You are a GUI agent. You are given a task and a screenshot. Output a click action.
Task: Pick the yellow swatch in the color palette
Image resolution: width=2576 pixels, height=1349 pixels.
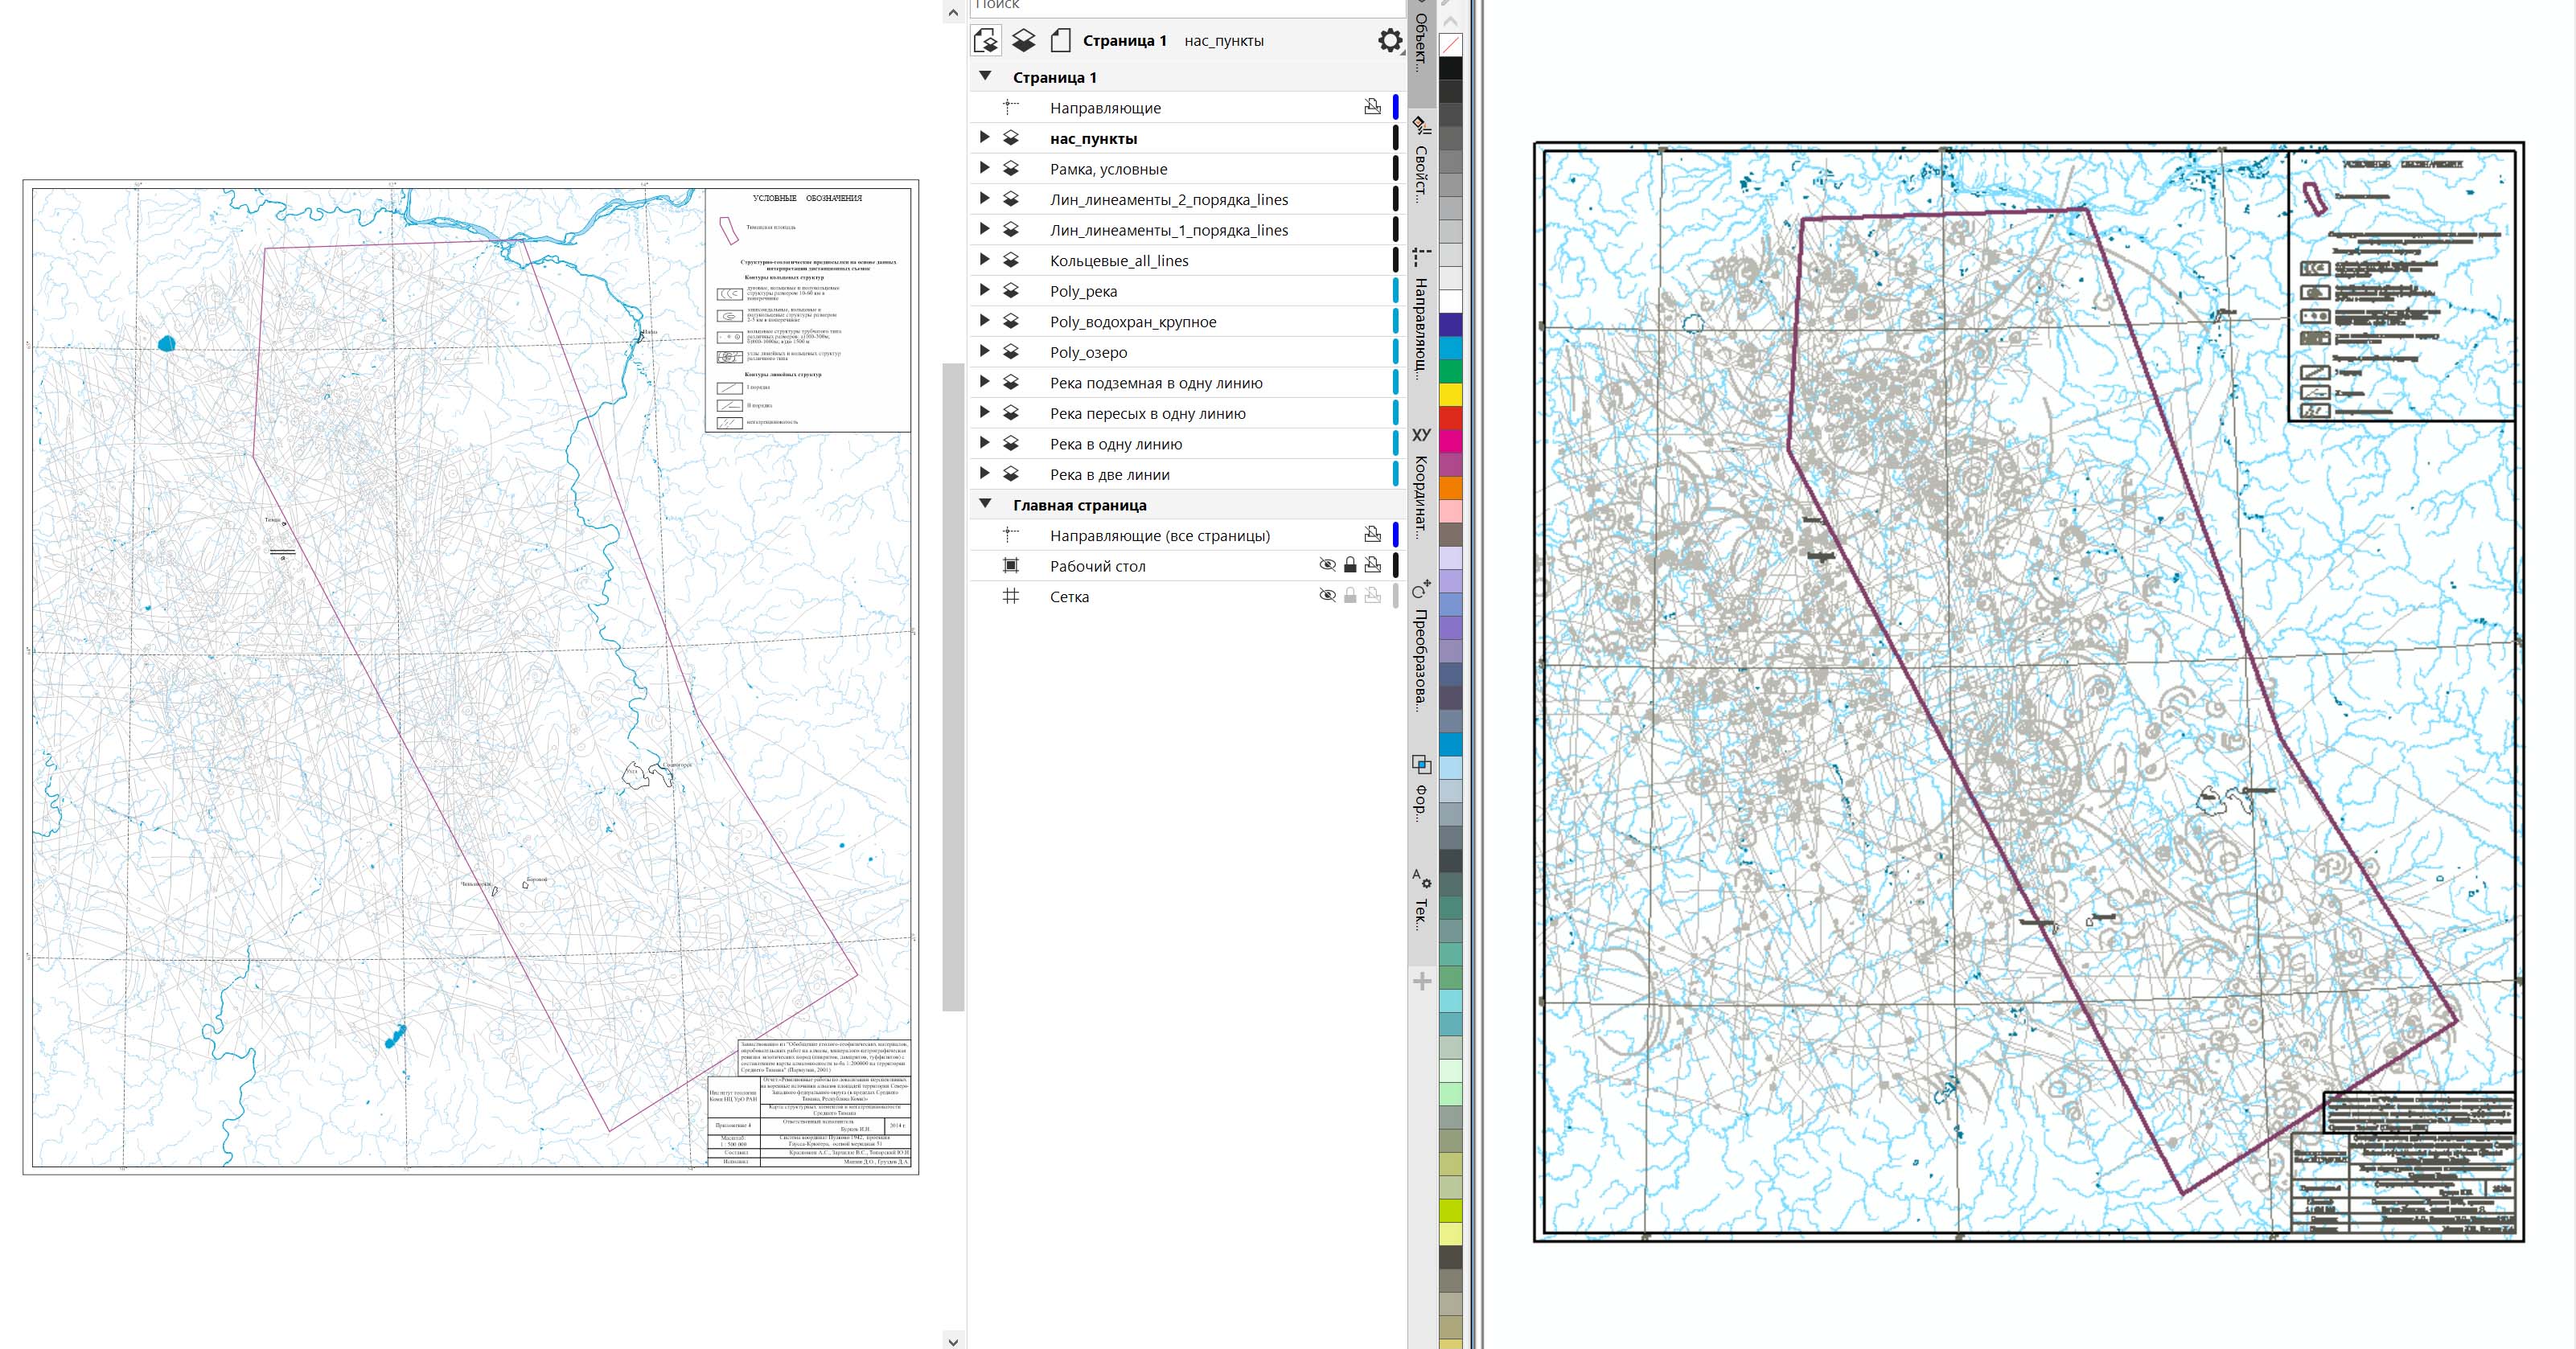click(1450, 395)
